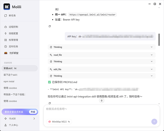
Task: Click the second Thinking lightbulb icon
Action: (51, 62)
